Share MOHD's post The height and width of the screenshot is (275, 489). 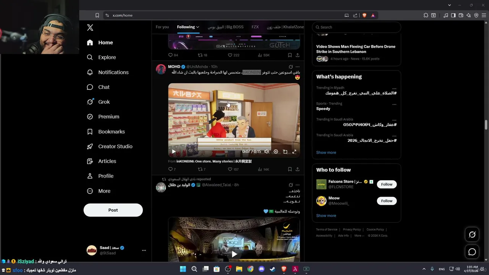click(297, 169)
